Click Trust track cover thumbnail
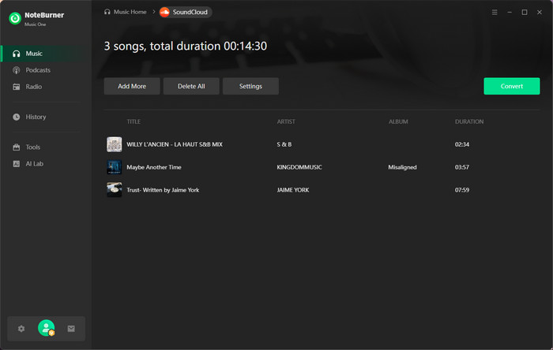553x350 pixels. pos(115,190)
